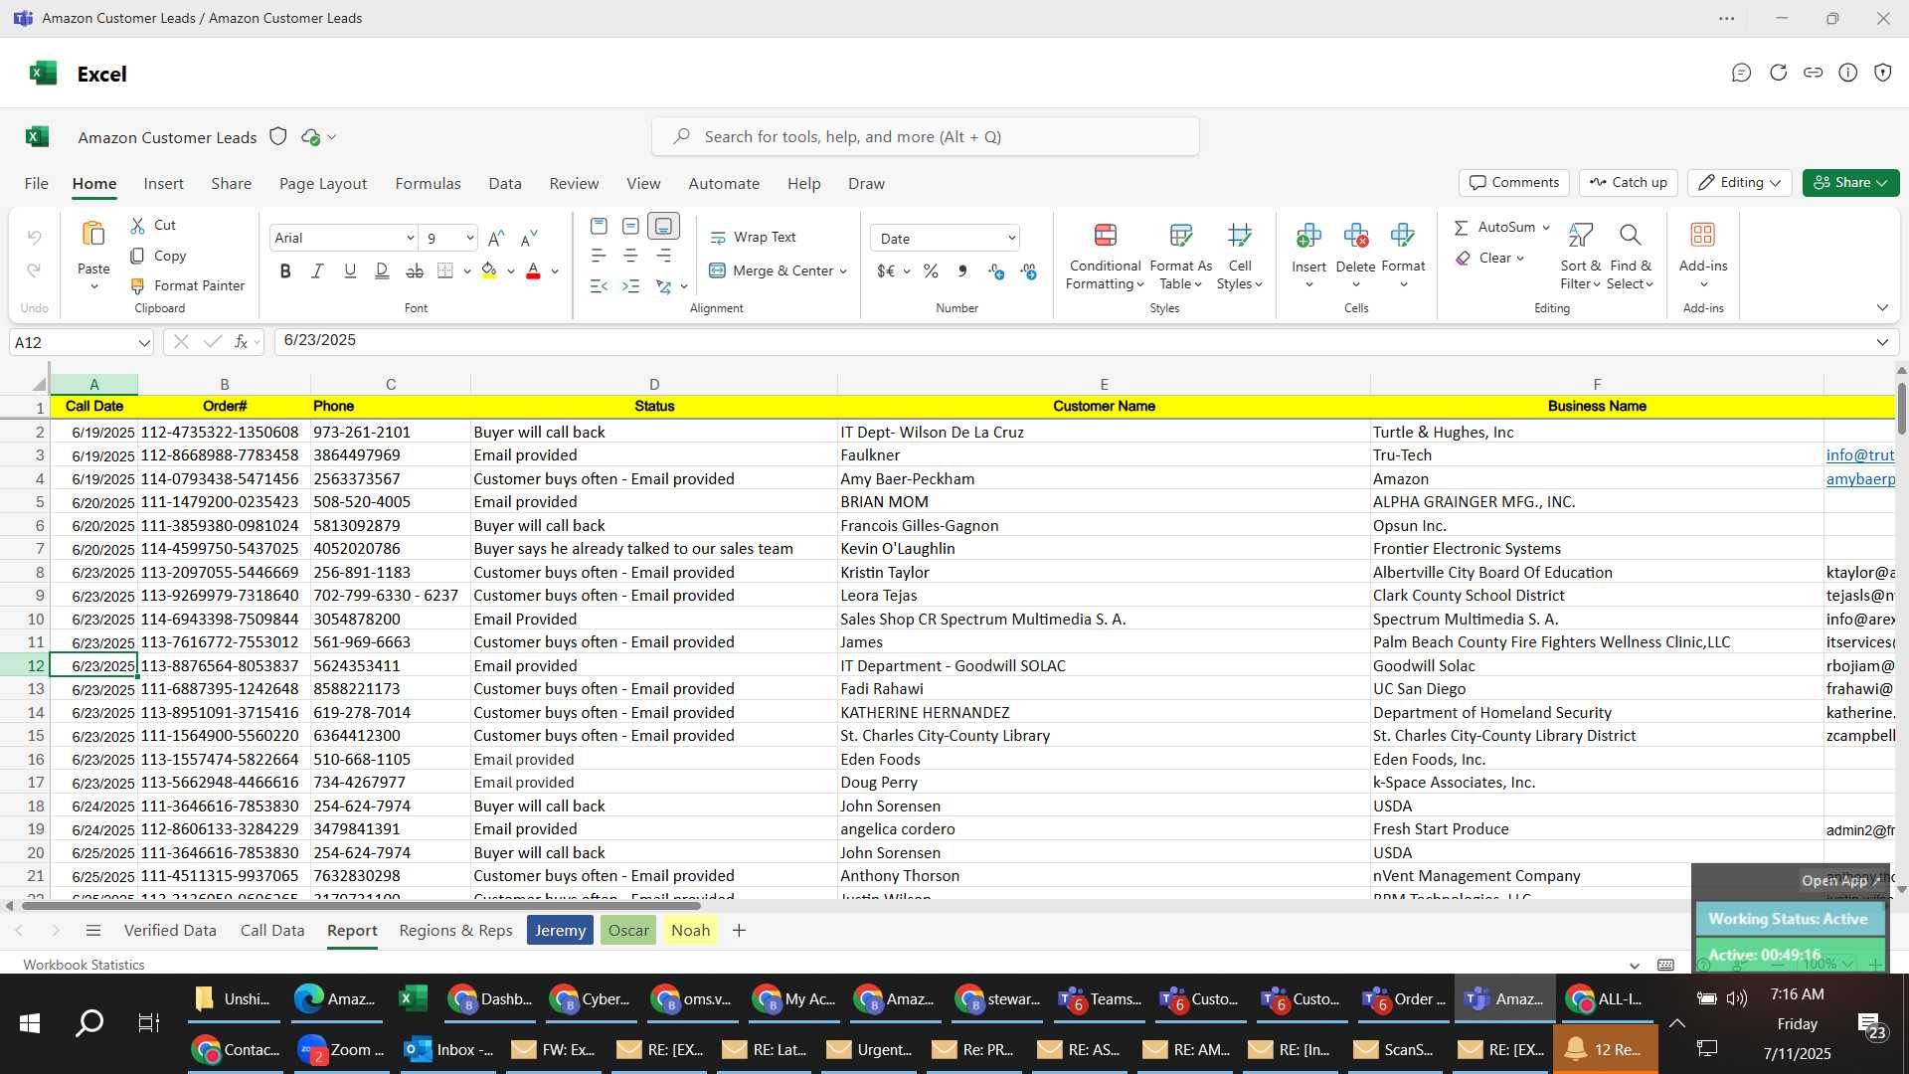Click the Orientation text rotation icon
Viewport: 1909px width, 1074px height.
[x=663, y=286]
